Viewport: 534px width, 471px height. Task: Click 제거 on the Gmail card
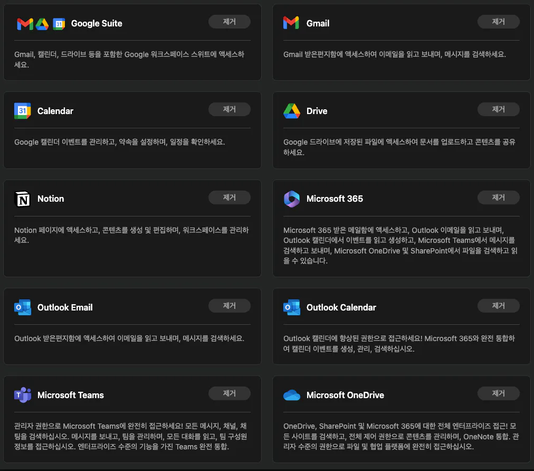(x=498, y=22)
